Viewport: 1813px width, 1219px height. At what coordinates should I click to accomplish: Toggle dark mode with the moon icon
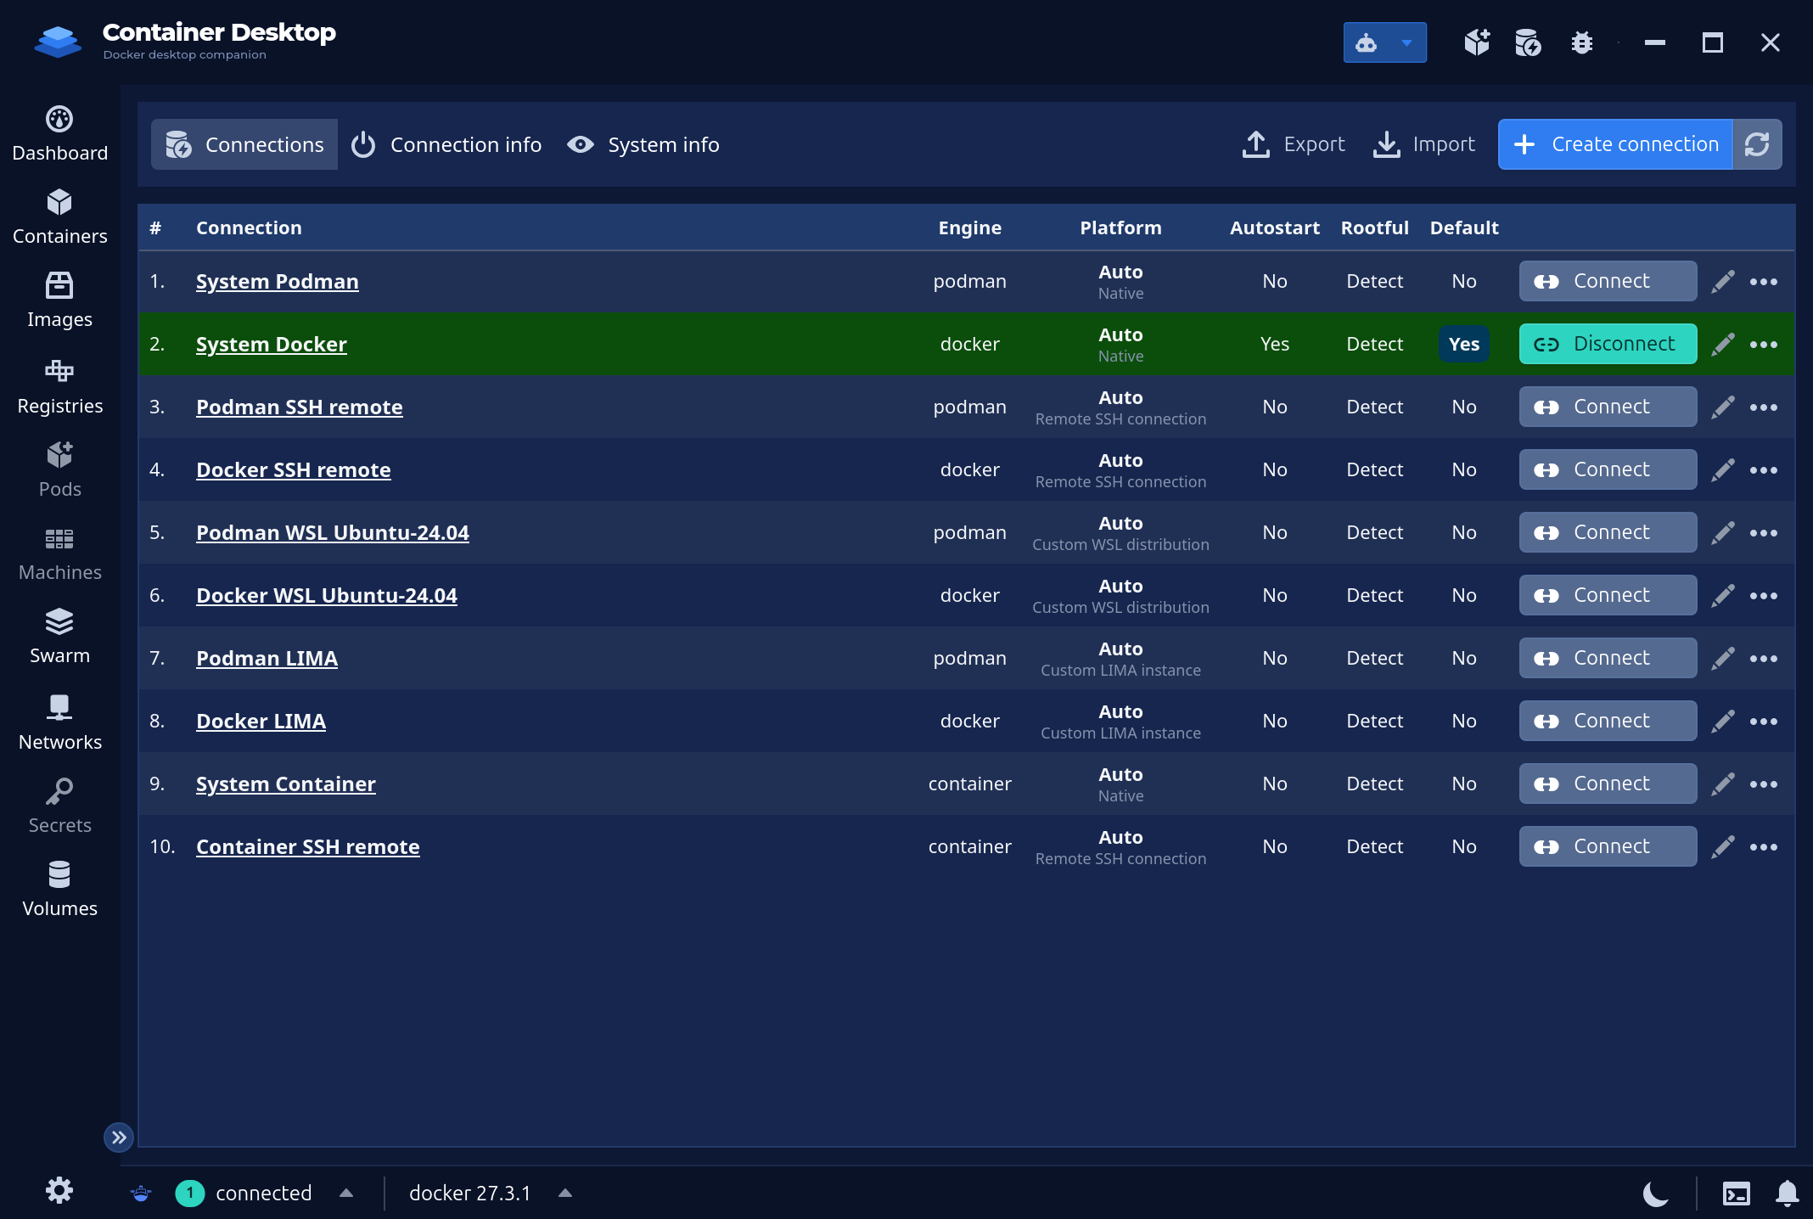click(x=1655, y=1194)
